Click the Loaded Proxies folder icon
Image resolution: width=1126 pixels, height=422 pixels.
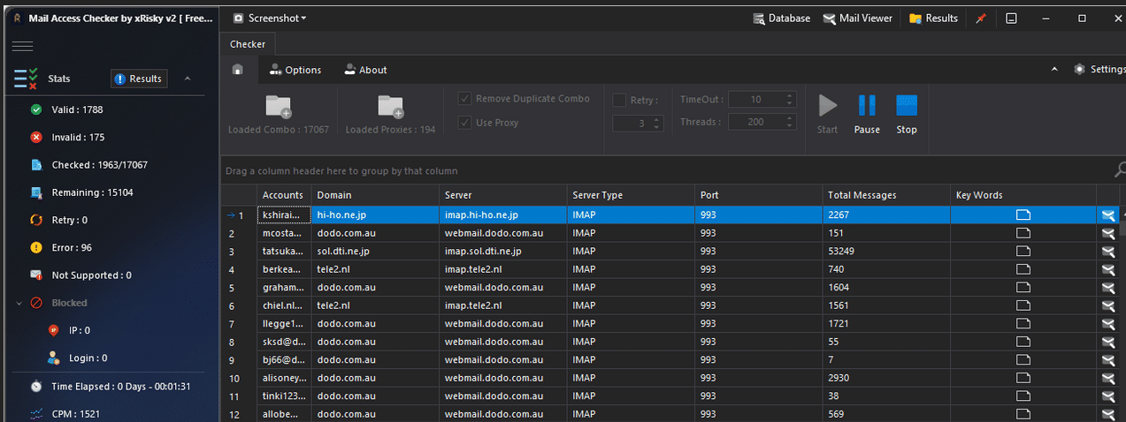(390, 107)
